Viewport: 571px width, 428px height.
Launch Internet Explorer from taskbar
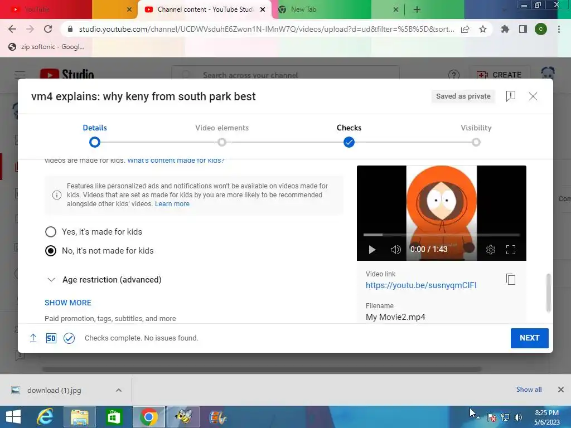(45, 417)
